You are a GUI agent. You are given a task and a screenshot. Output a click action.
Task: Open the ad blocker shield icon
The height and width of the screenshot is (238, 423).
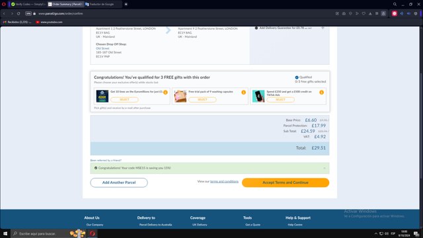pos(350,13)
